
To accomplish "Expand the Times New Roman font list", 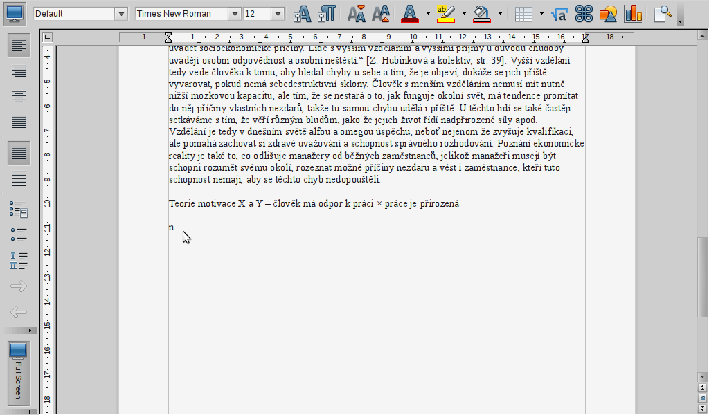I will click(234, 14).
